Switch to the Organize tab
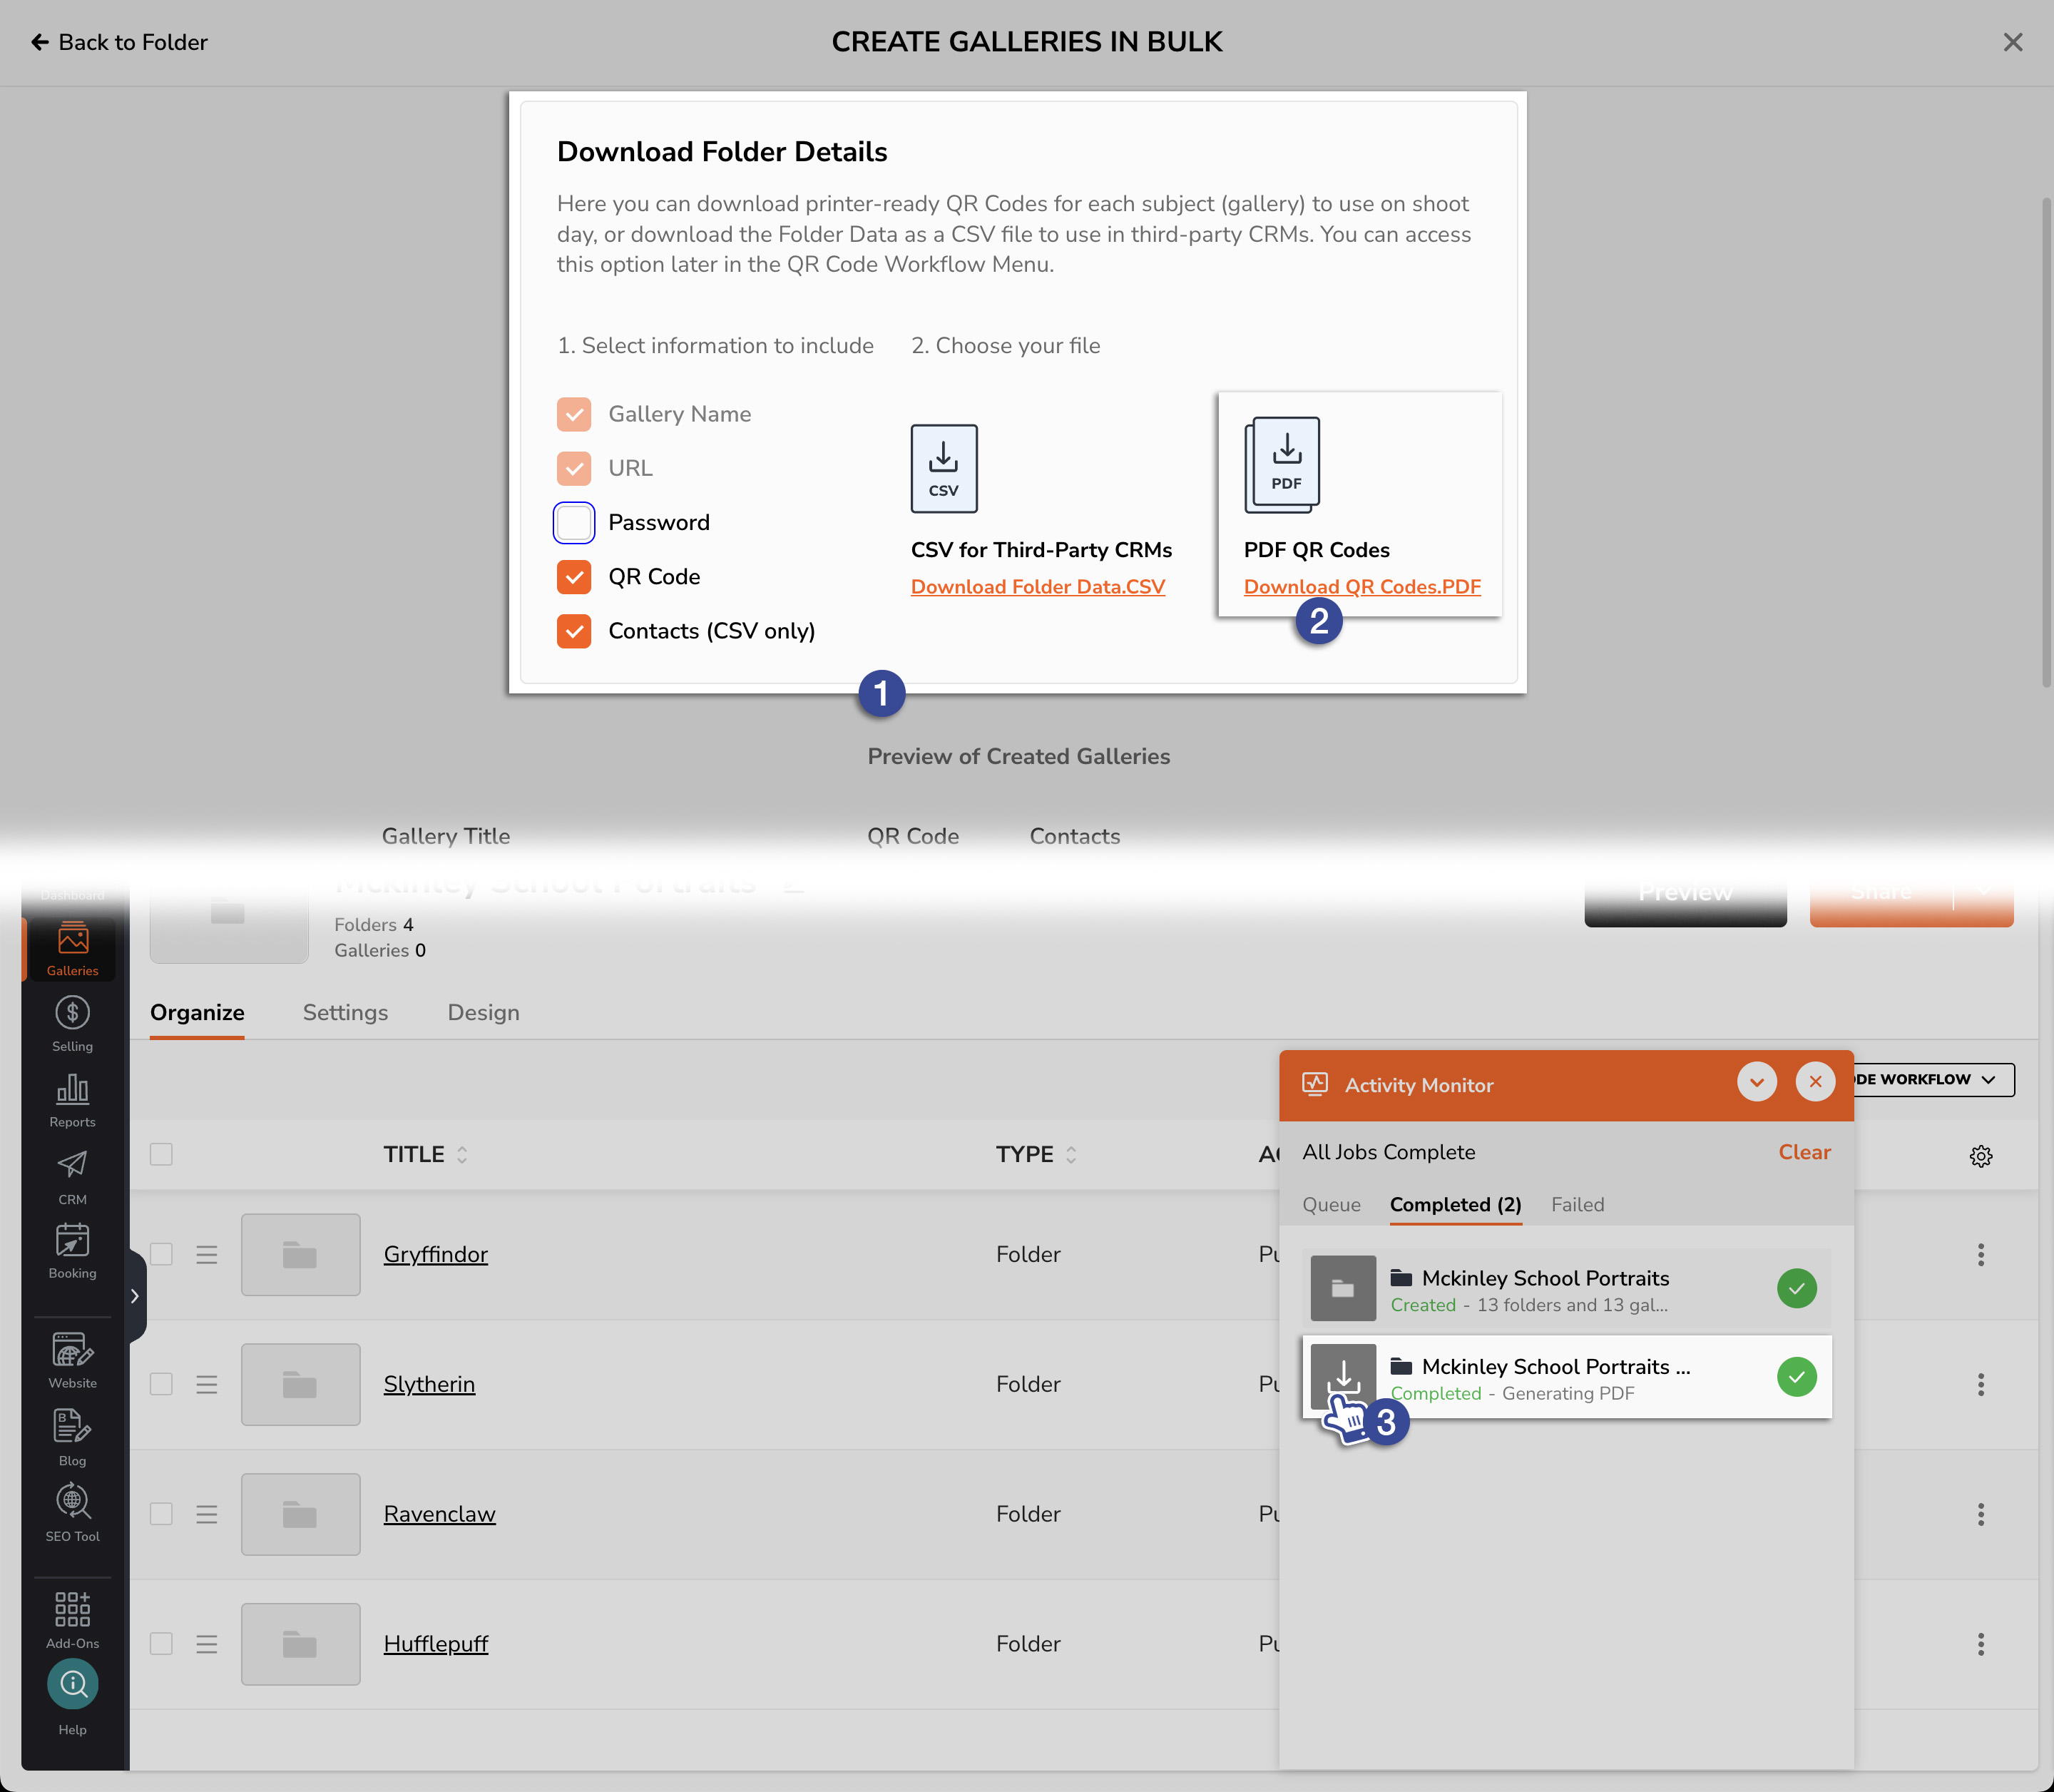2054x1792 pixels. click(197, 1013)
